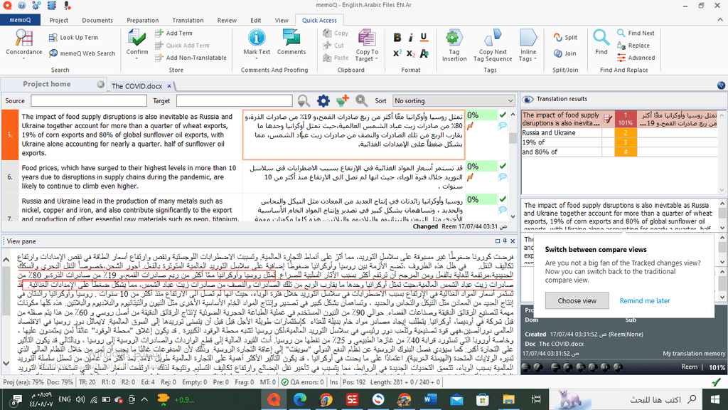Click the translation grid vertical scrollbar
This screenshot has width=728, height=410.
tap(513, 165)
